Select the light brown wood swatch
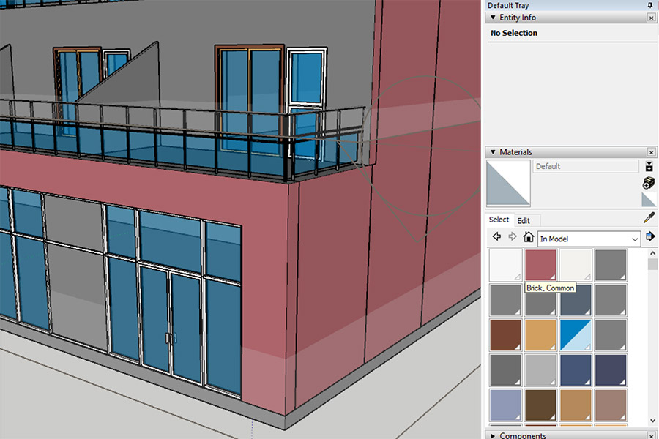Viewport: 659px width, 439px height. (x=576, y=405)
